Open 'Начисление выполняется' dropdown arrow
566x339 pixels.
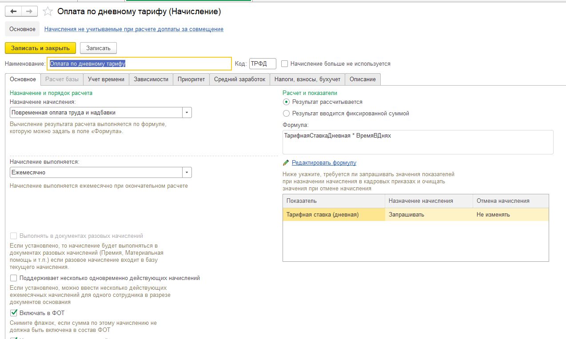187,172
